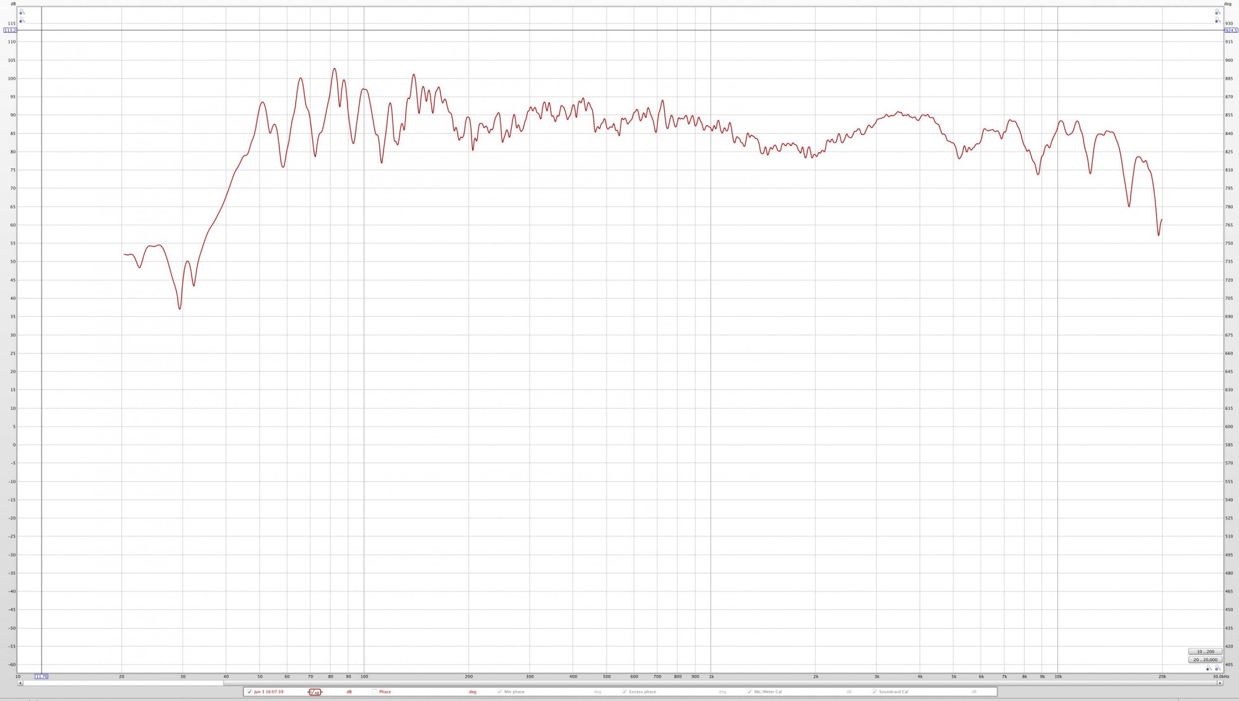Toggle the Excess phase checkbox
This screenshot has height=701, width=1239.
(x=624, y=692)
